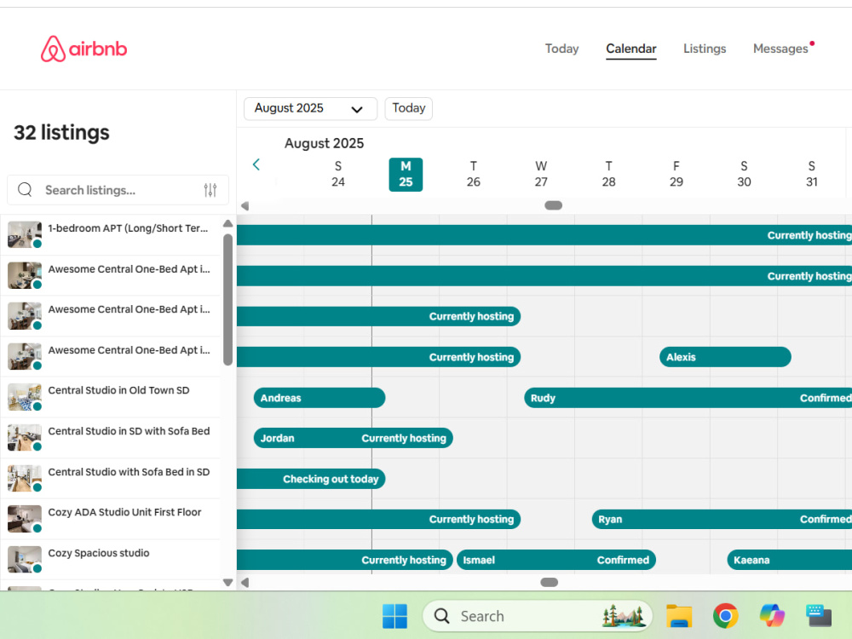Click the top horizontal scrollbar thumb

[553, 205]
